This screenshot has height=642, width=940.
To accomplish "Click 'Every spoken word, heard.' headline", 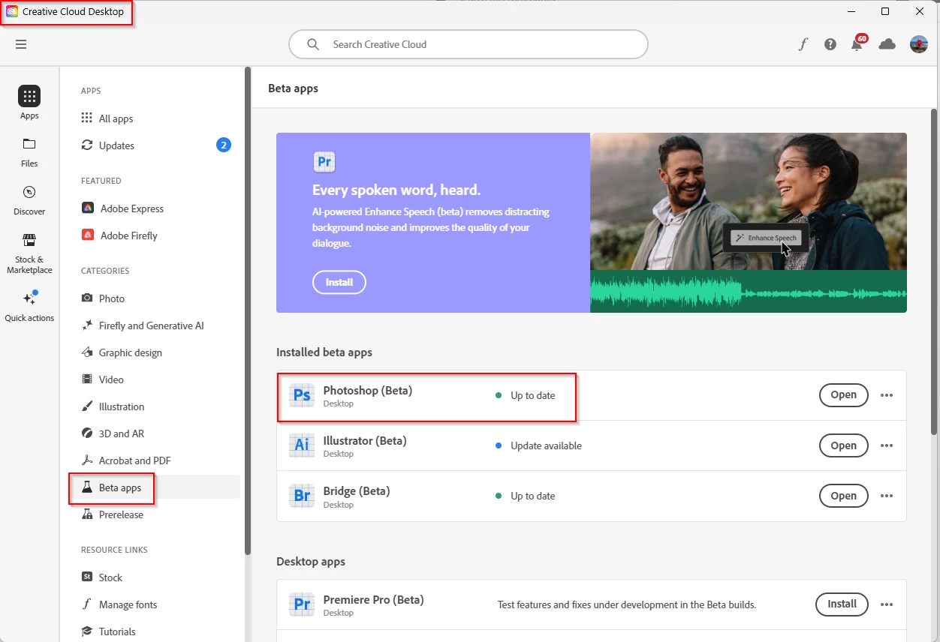I will (396, 190).
